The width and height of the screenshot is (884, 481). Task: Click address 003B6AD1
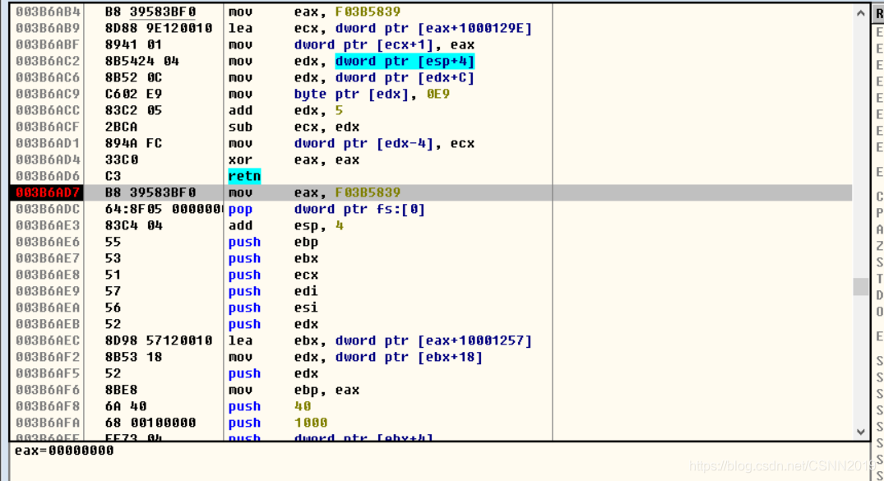click(48, 143)
